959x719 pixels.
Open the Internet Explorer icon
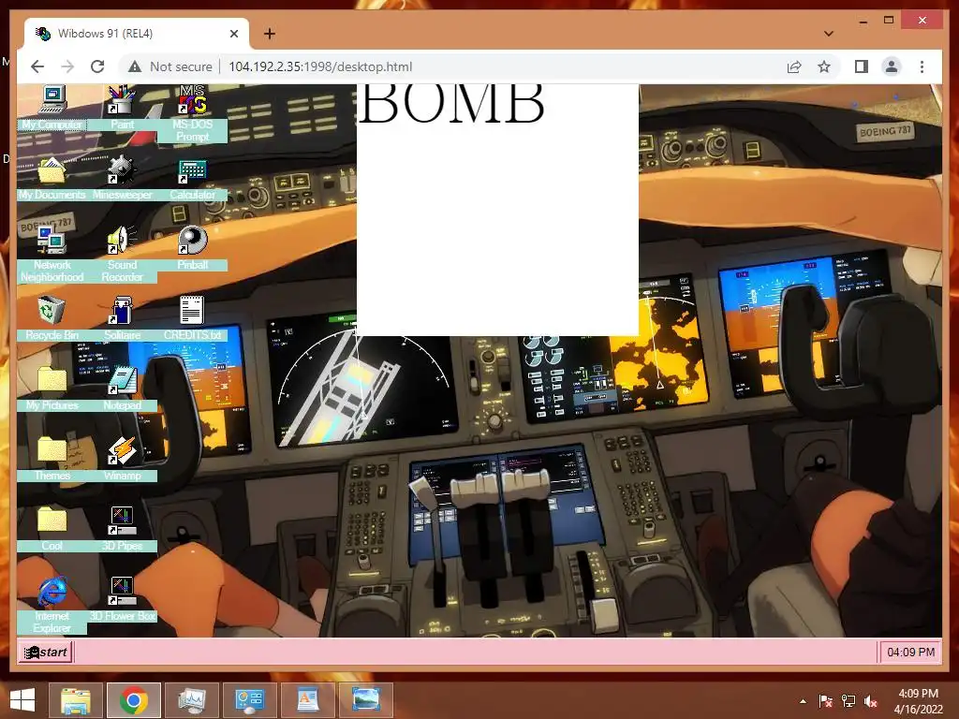click(52, 592)
